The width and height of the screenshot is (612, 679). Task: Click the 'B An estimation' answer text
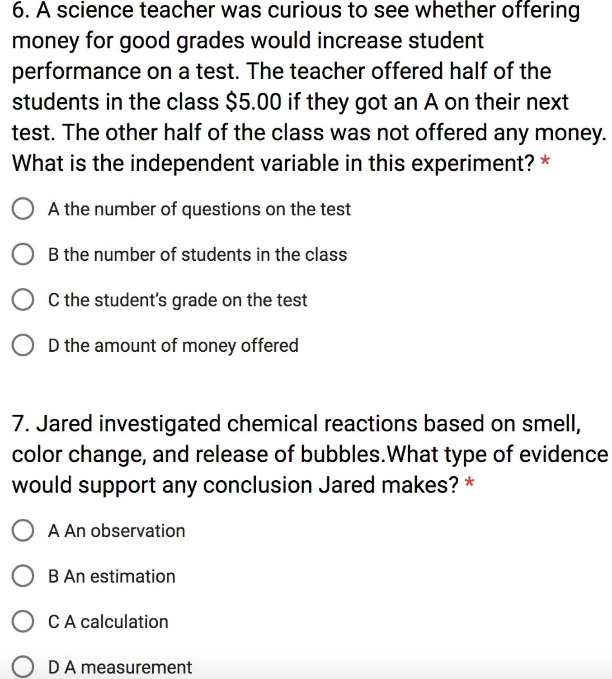[112, 576]
